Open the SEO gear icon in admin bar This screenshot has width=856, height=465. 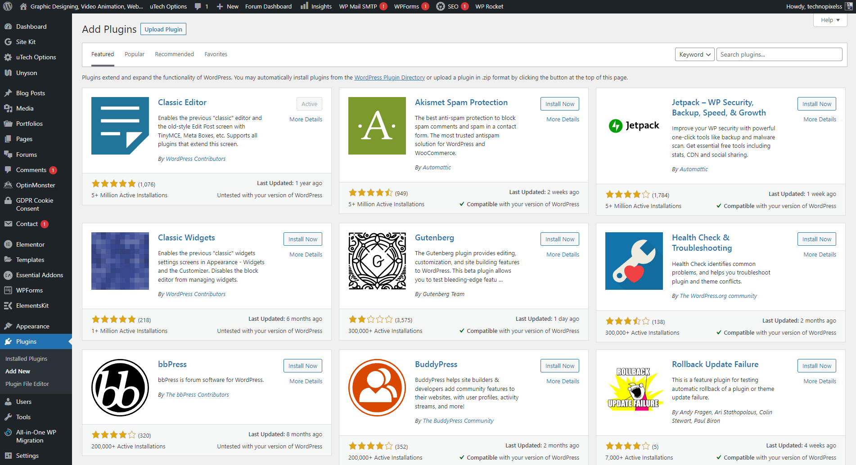(441, 6)
